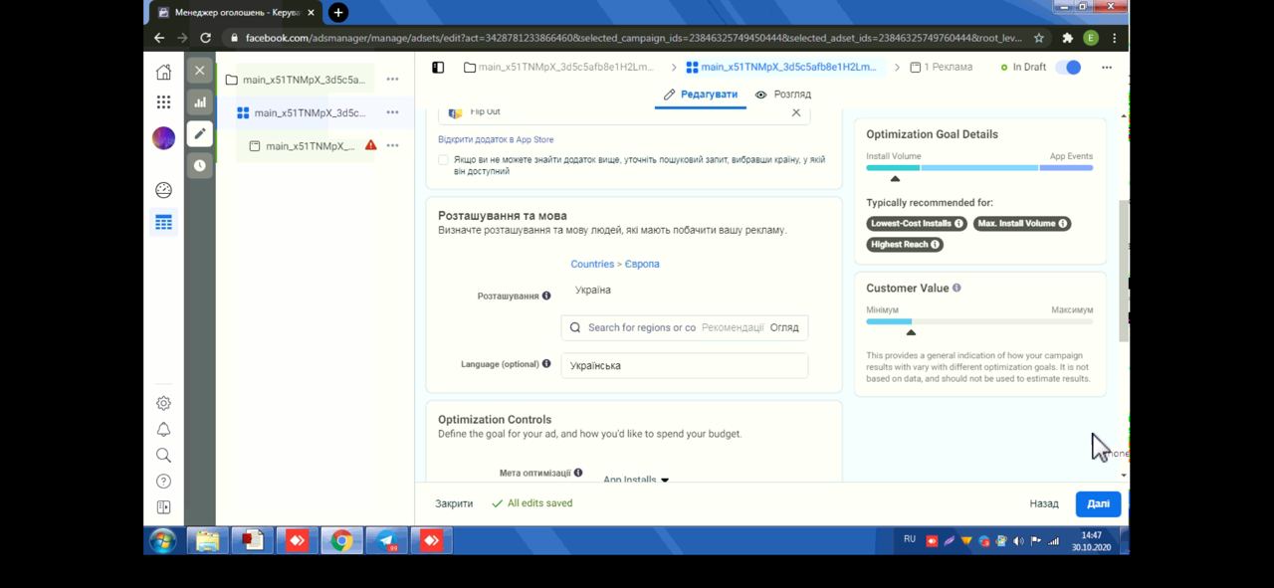
Task: Click the red warning triangle on ad row
Action: pyautogui.click(x=370, y=145)
